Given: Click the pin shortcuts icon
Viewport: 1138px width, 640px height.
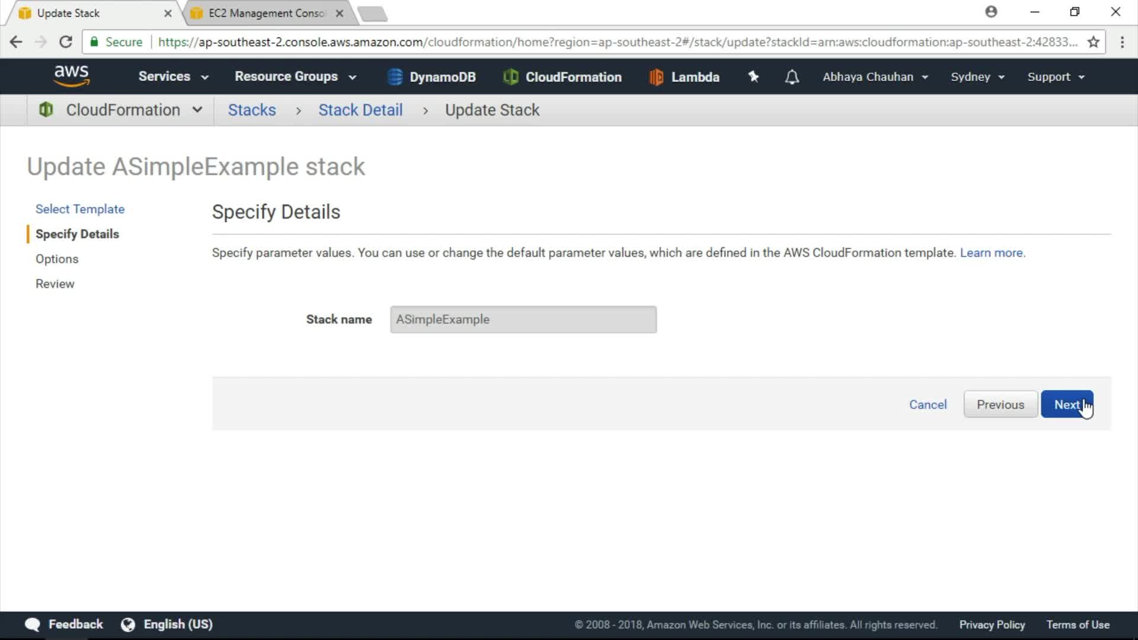Looking at the screenshot, I should (x=753, y=76).
